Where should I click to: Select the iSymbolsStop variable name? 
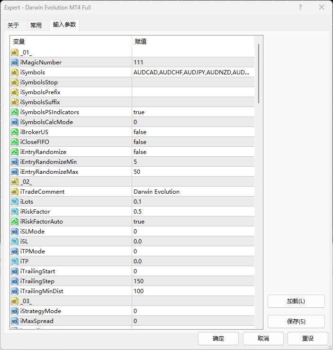tap(39, 82)
